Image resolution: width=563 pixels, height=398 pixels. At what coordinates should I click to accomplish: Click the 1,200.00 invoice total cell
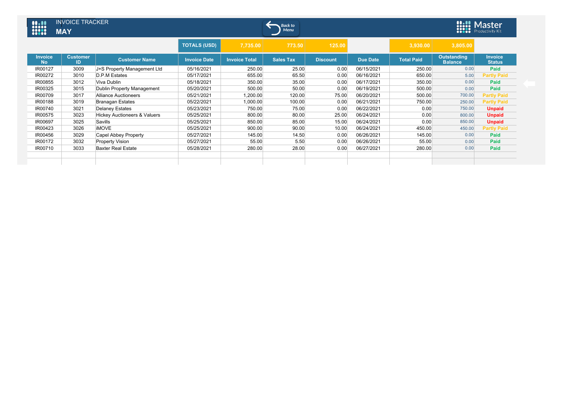(x=242, y=95)
